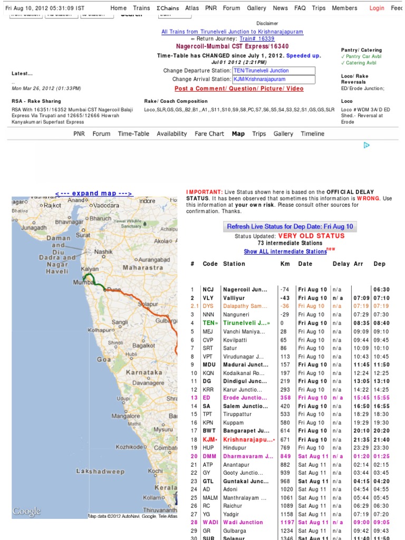
Task: Click the TEN» station code
Action: (x=210, y=323)
